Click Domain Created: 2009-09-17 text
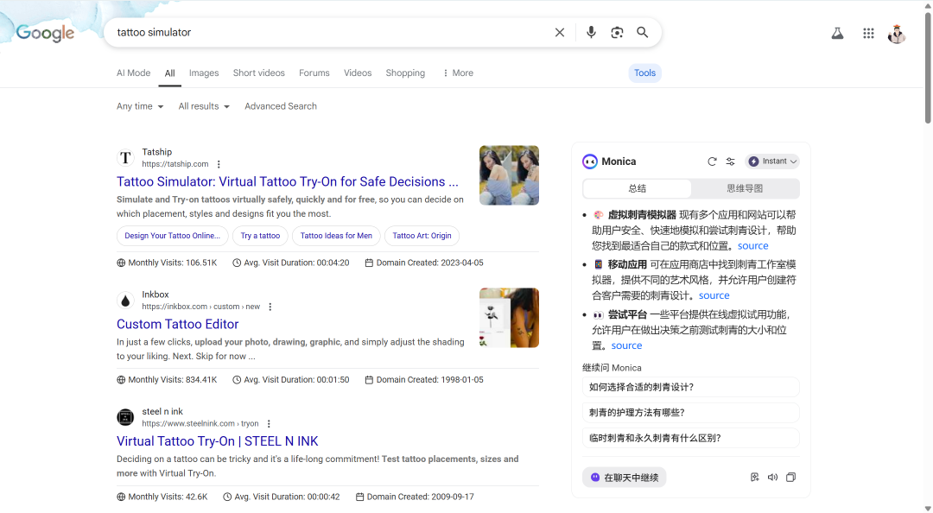 (x=415, y=497)
